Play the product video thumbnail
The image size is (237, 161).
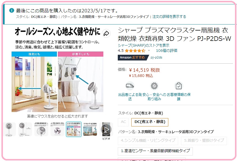106,129
